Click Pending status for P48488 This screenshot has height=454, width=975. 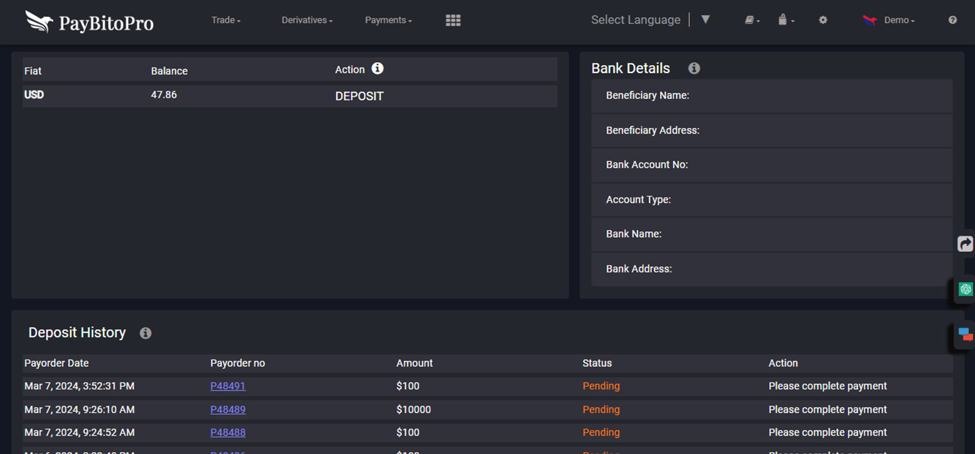click(601, 432)
